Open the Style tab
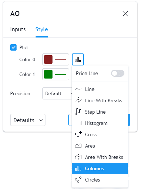 point(42,29)
